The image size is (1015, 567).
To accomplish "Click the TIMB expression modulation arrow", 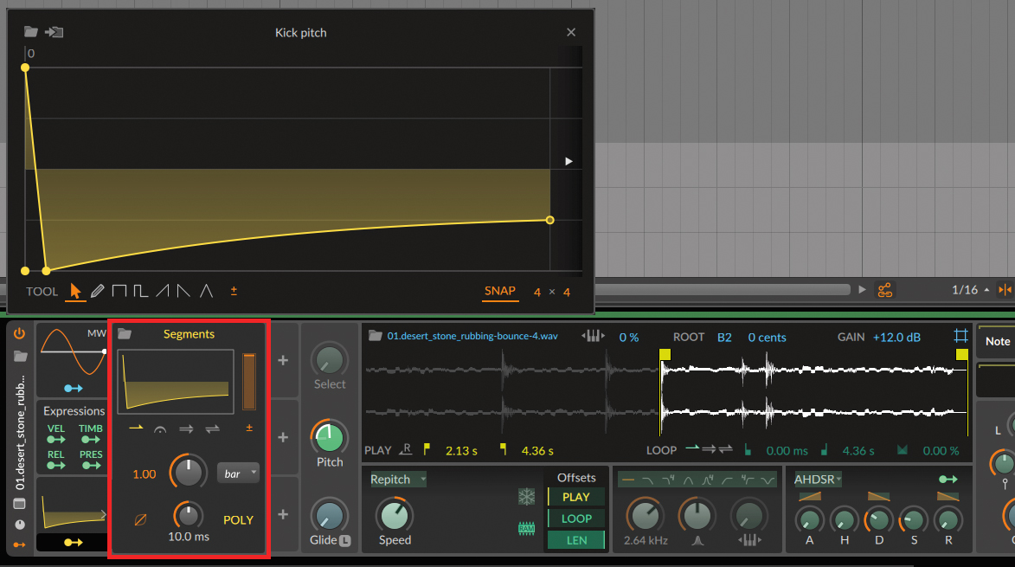I will [91, 440].
